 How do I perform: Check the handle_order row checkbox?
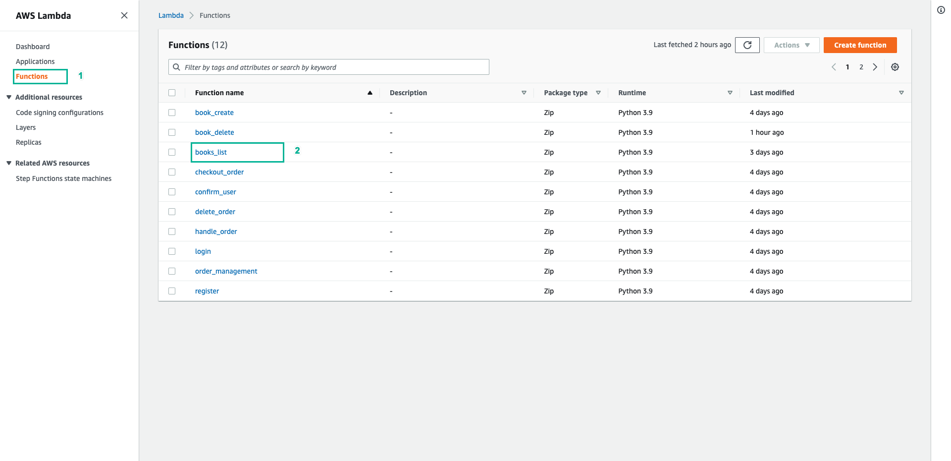pos(172,231)
